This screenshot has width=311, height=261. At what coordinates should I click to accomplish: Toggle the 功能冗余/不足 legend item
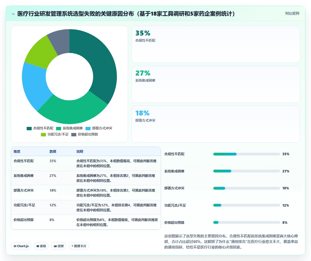point(54,134)
